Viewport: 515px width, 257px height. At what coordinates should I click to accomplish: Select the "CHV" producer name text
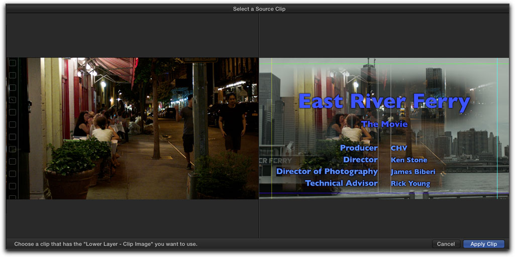point(399,149)
